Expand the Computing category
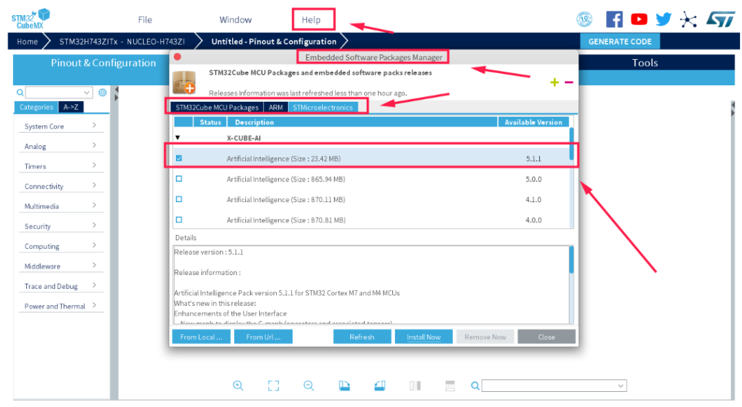Viewport: 742px width, 407px height. 60,246
